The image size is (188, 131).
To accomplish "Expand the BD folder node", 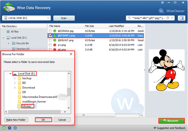I will tap(15, 83).
